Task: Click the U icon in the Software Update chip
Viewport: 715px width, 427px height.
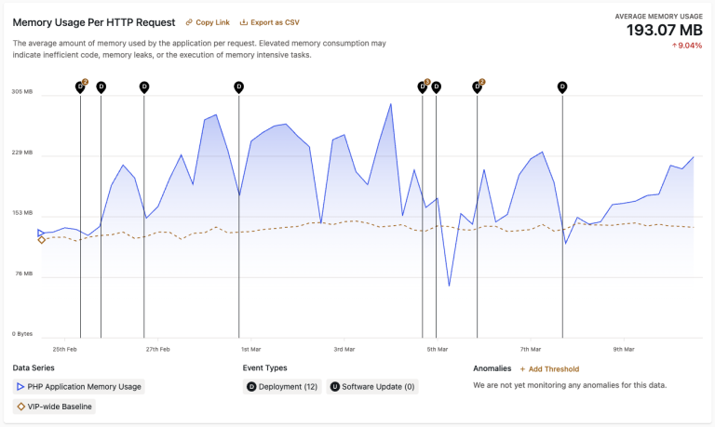Action: (335, 386)
